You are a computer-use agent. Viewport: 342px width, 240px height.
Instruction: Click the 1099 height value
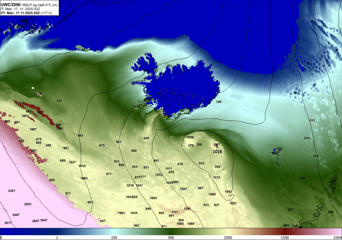[x=190, y=137]
